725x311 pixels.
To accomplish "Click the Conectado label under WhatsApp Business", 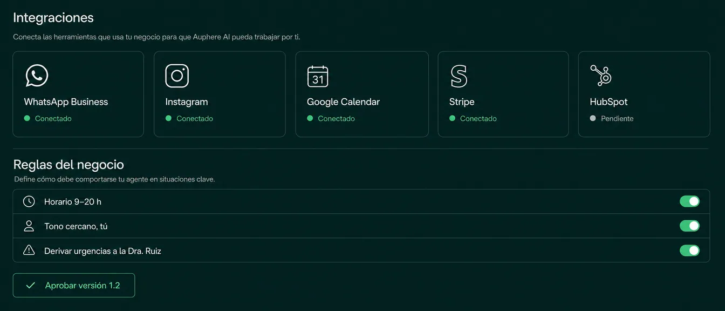I will pyautogui.click(x=53, y=118).
